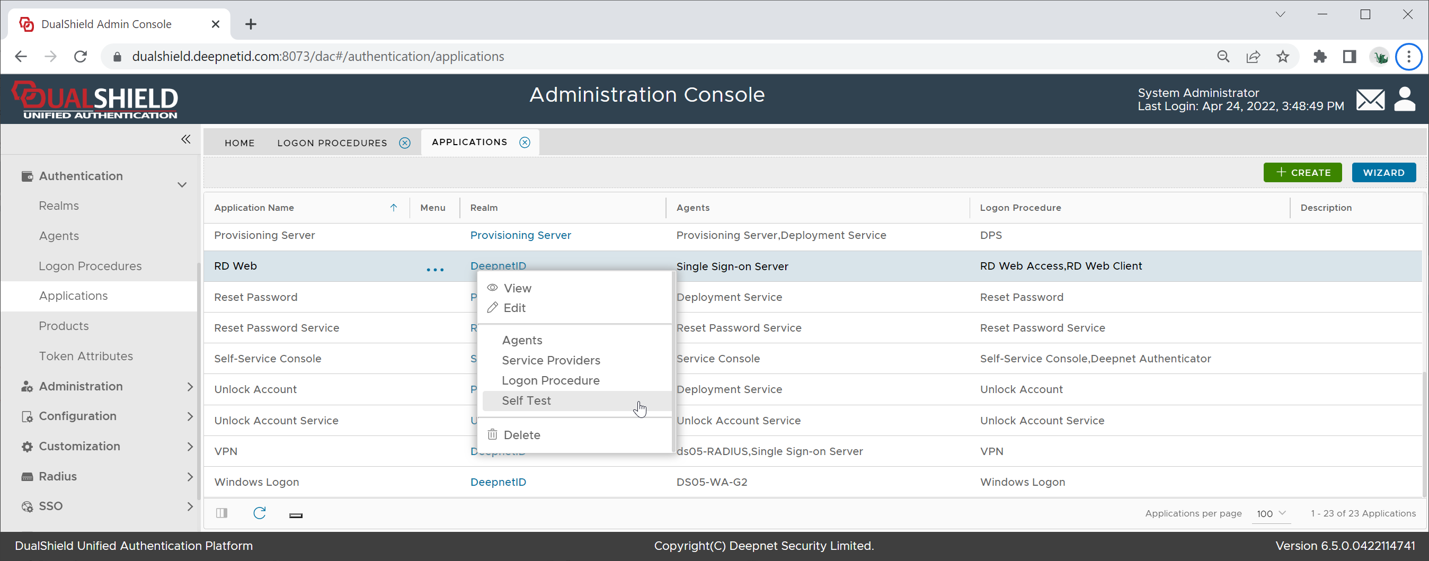
Task: Collapse the sidebar with the double-chevron icon
Action: pyautogui.click(x=186, y=139)
